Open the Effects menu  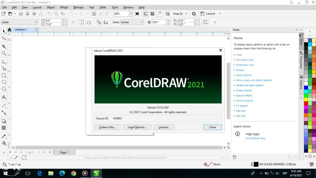click(x=64, y=7)
